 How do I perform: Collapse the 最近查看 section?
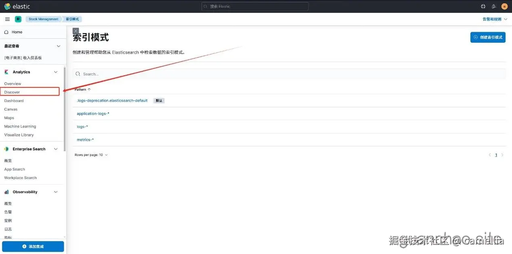(58, 46)
